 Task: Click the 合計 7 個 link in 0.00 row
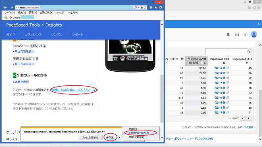(x=220, y=112)
